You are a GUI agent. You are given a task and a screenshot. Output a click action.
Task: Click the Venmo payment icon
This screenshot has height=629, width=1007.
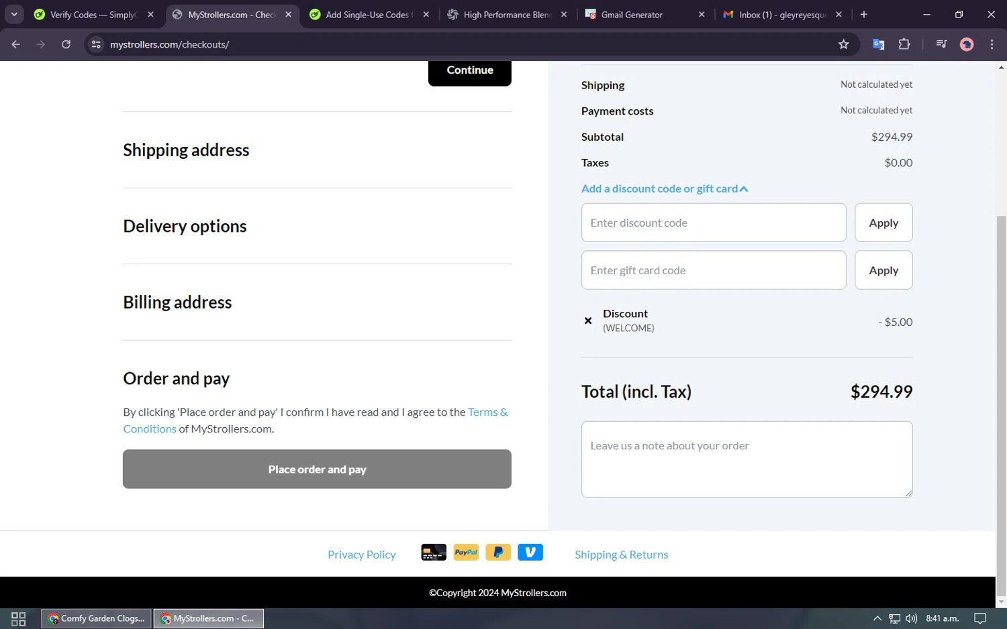[530, 553]
